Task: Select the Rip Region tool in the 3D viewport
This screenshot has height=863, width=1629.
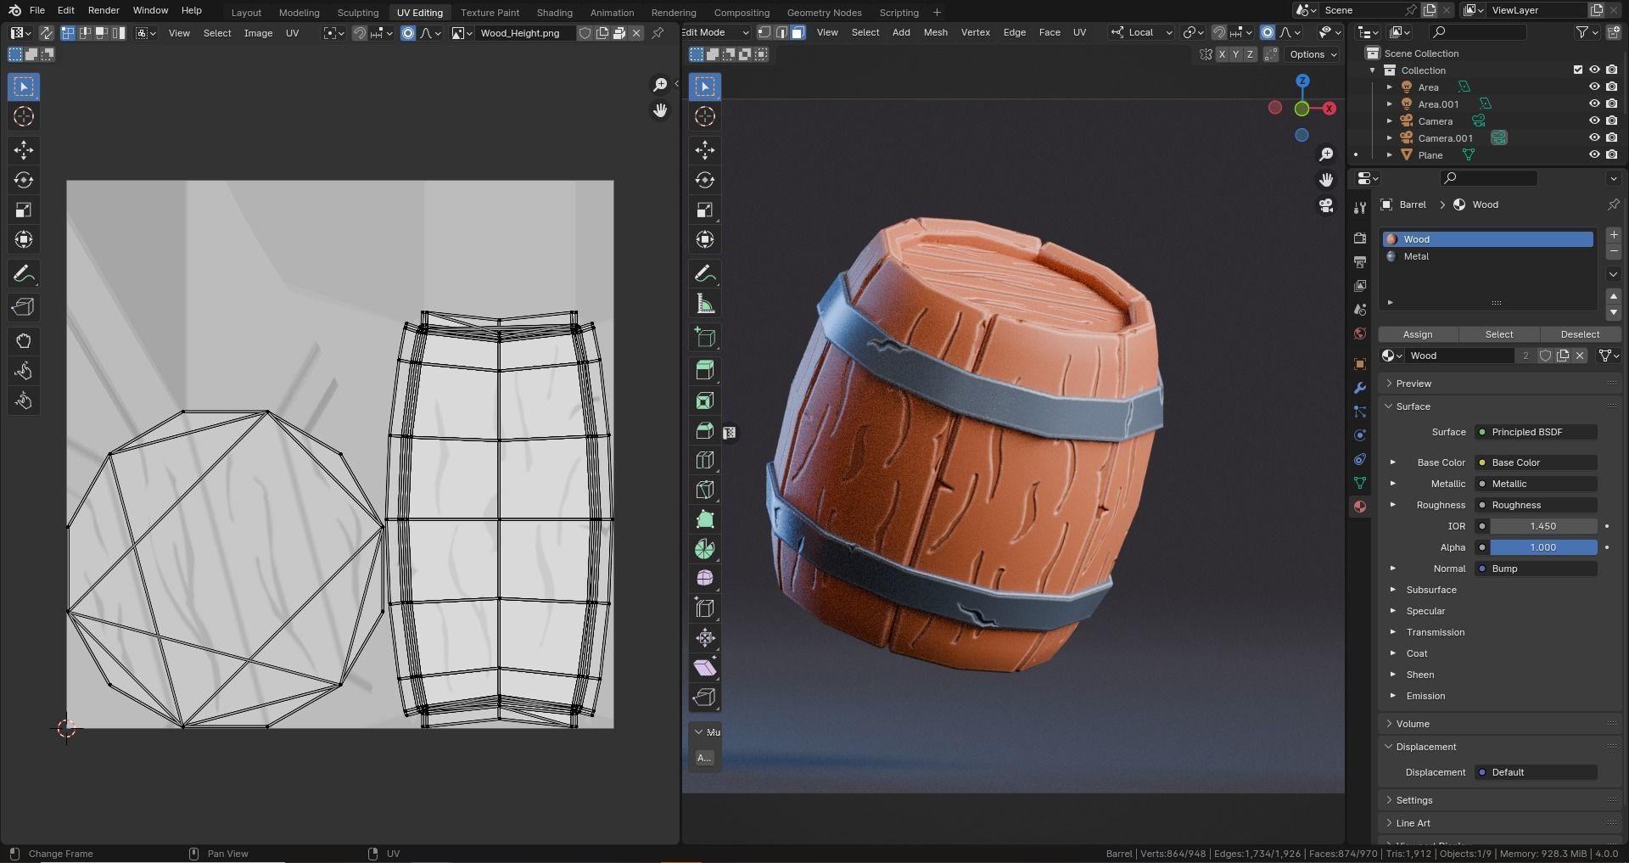Action: [705, 698]
